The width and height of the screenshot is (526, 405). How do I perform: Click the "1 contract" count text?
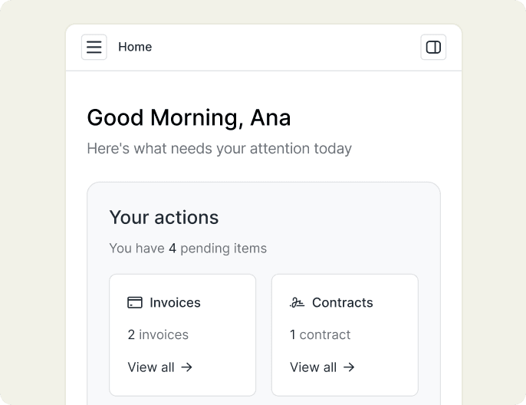point(320,334)
